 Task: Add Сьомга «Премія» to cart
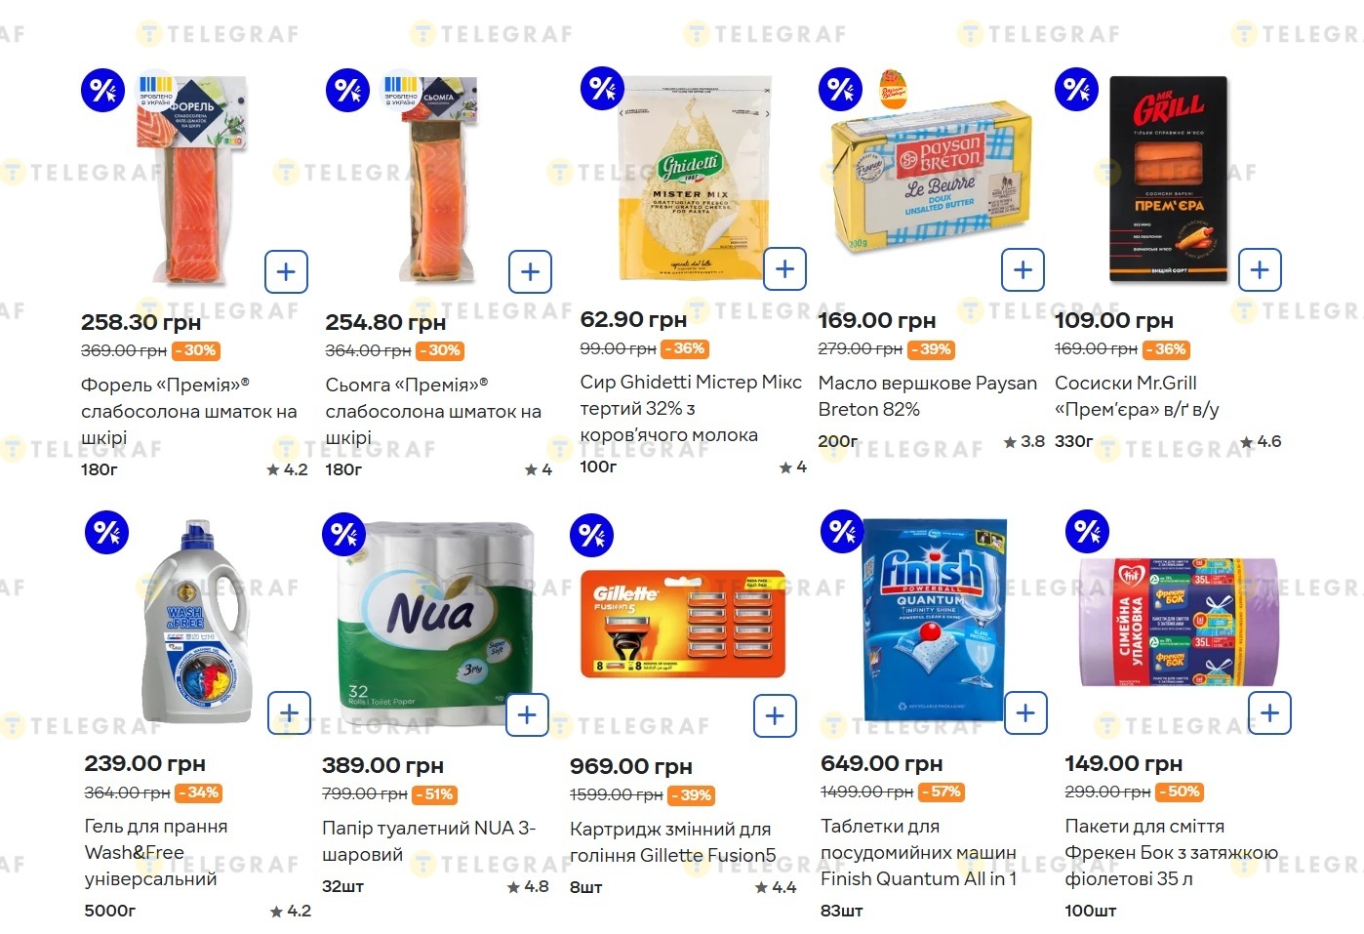[x=530, y=271]
